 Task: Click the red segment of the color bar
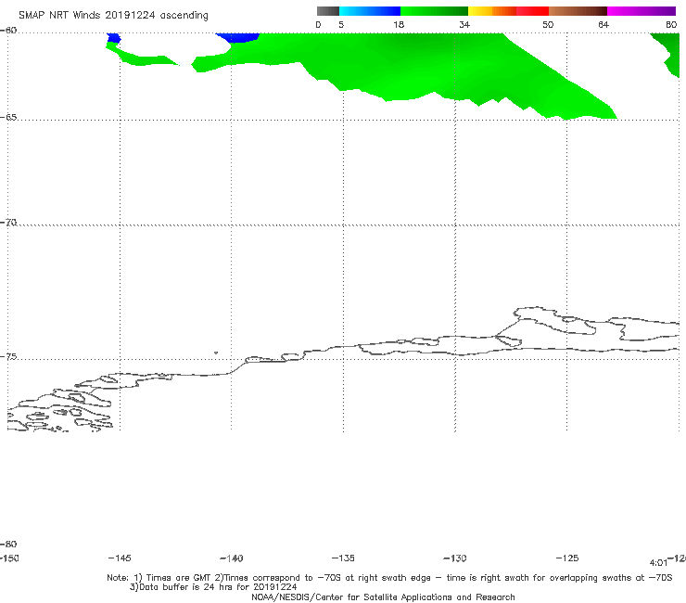pos(532,11)
